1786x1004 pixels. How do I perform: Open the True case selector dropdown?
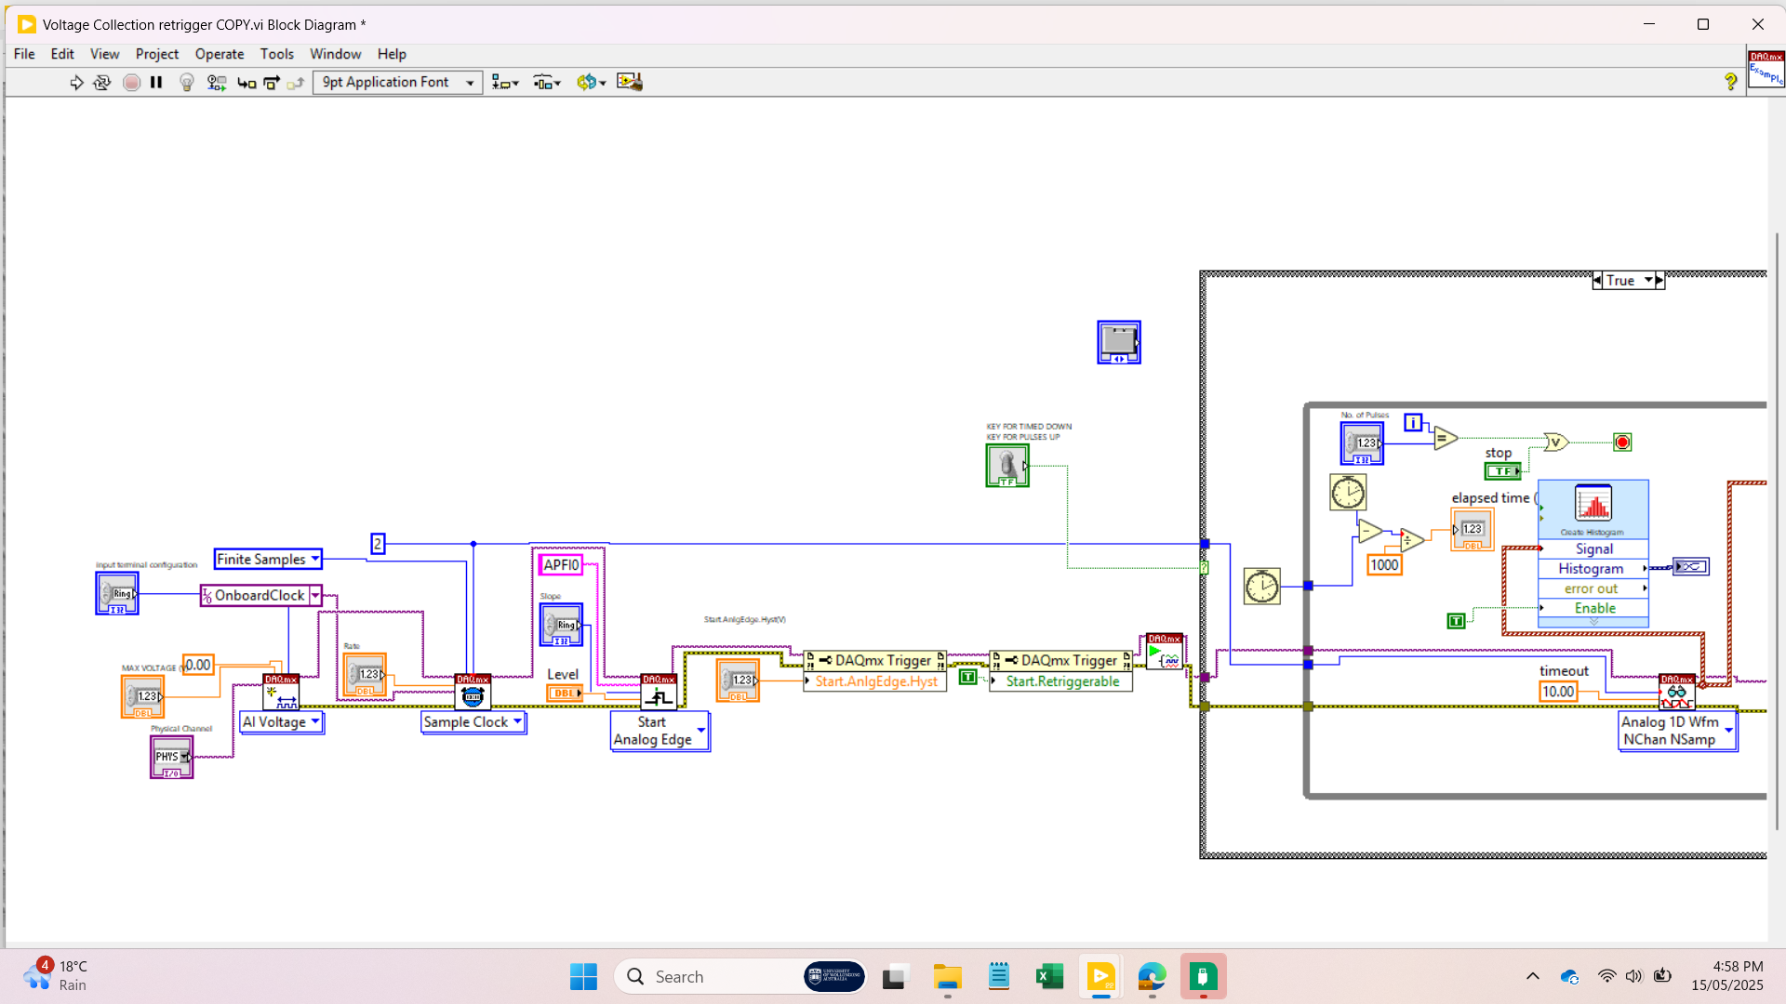click(x=1647, y=281)
